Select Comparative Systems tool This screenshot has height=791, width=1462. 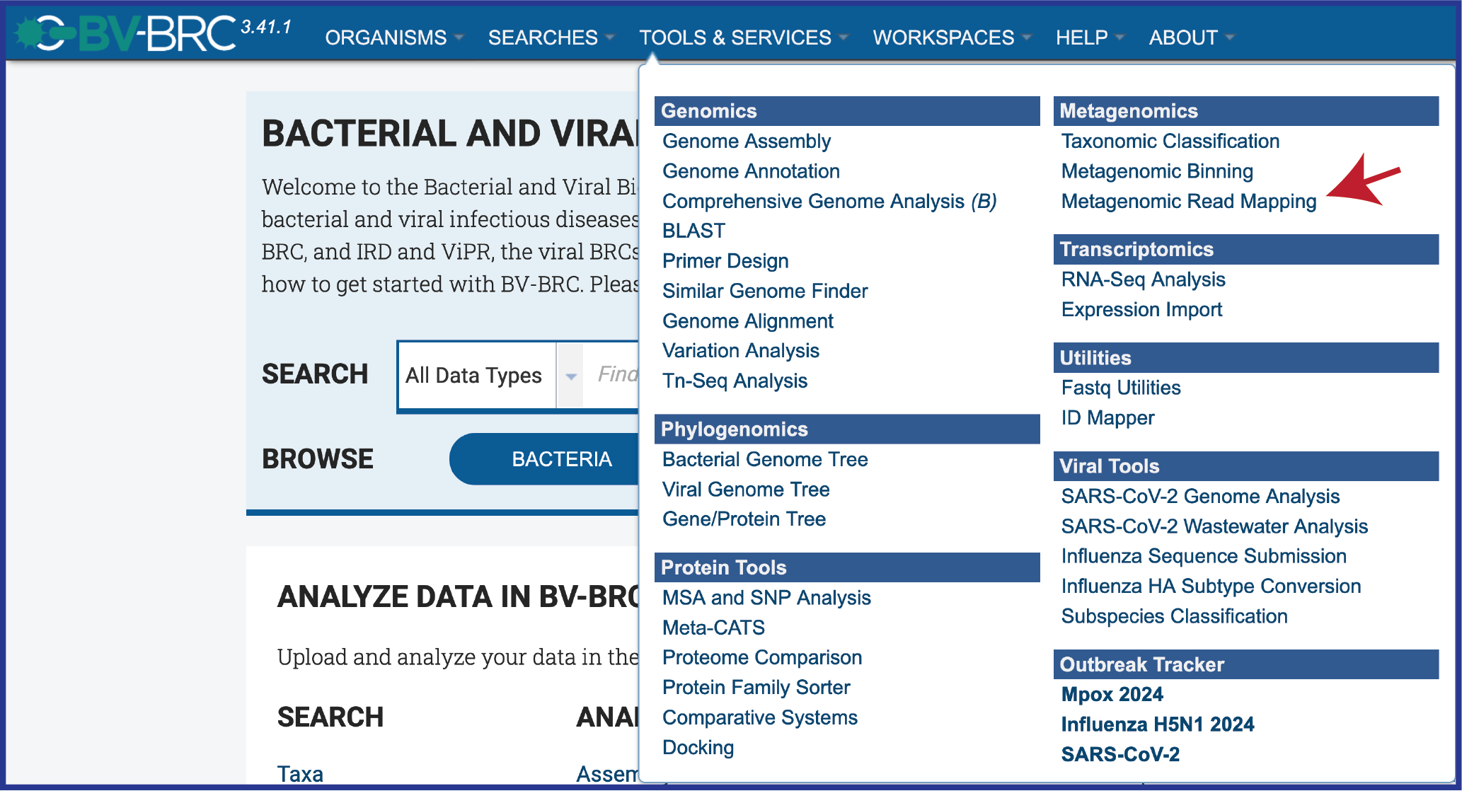760,717
